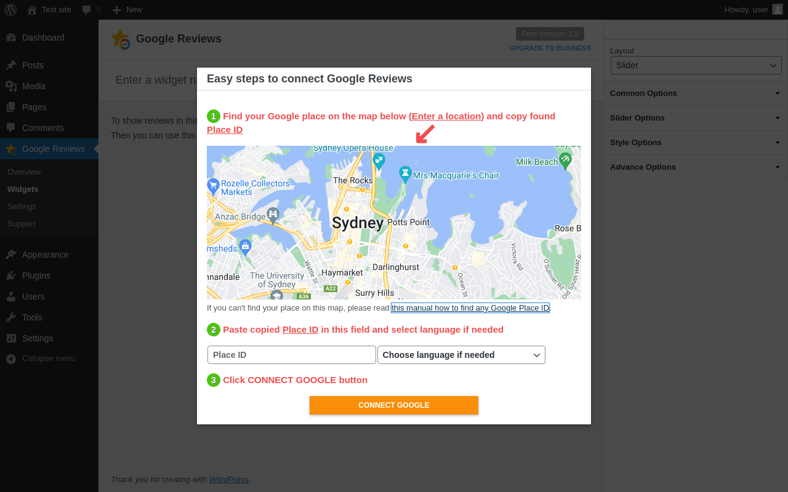
Task: Expand Slider Options section
Action: tap(696, 118)
